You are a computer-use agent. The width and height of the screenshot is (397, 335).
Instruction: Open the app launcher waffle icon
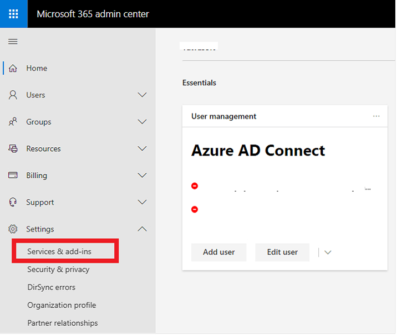click(x=13, y=14)
